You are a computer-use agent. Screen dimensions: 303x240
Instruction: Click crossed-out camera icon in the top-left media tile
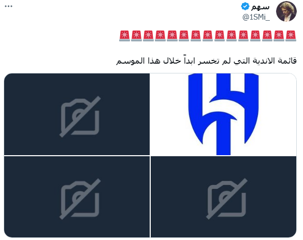80,116
